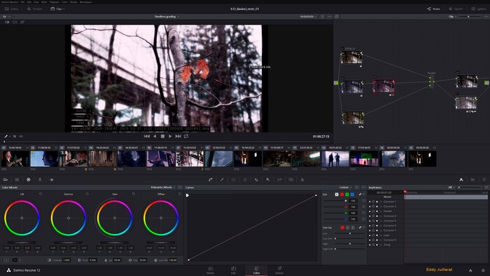Open the Primaries Wheels mode dropdown
Viewport: 490px width, 276px height.
click(x=163, y=187)
